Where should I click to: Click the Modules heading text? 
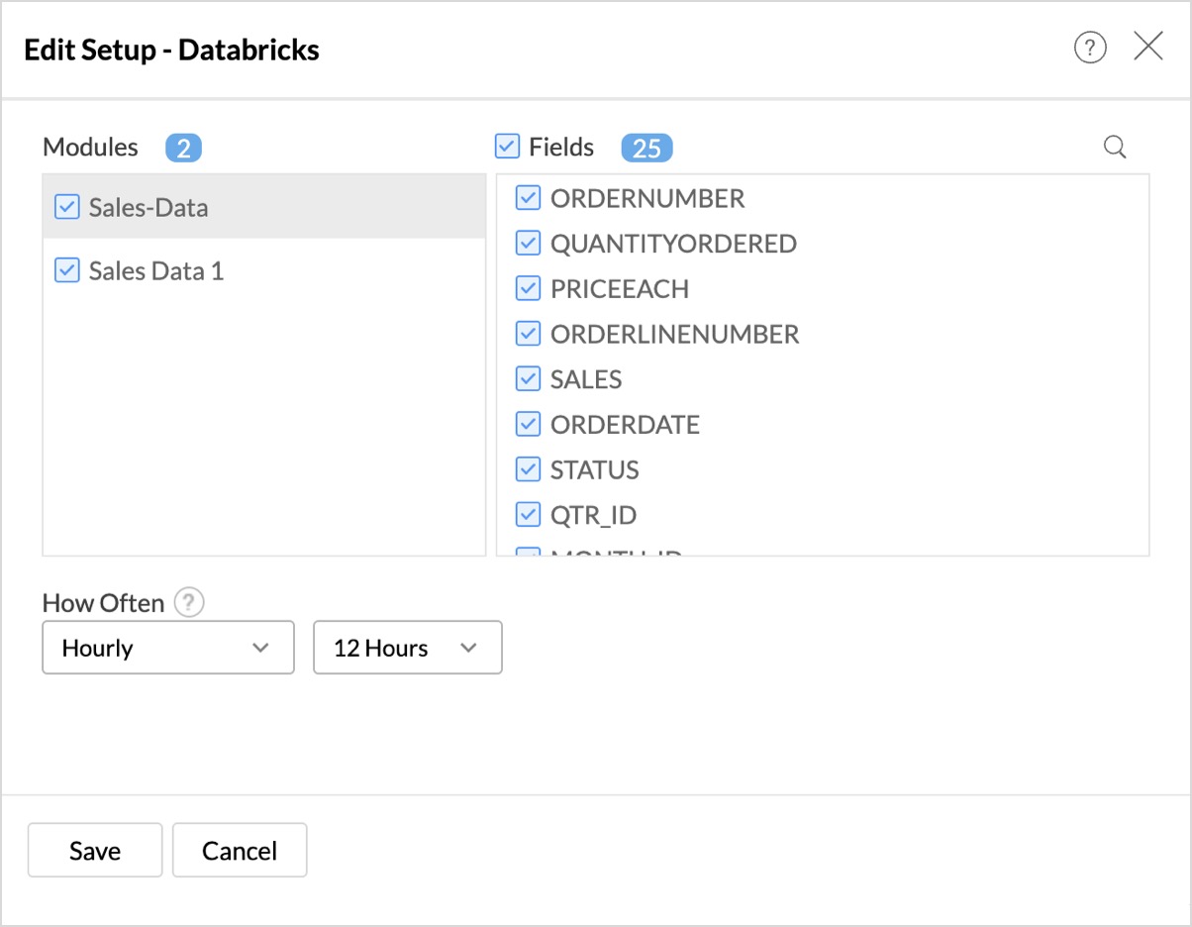[x=90, y=147]
